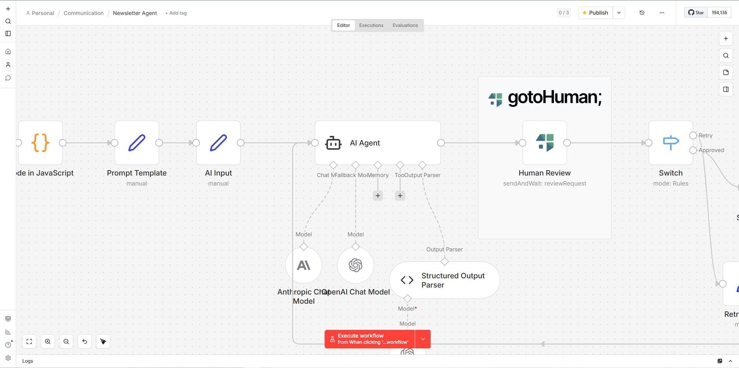739x368 pixels.
Task: Open the Help question mark icon
Action: (x=8, y=345)
